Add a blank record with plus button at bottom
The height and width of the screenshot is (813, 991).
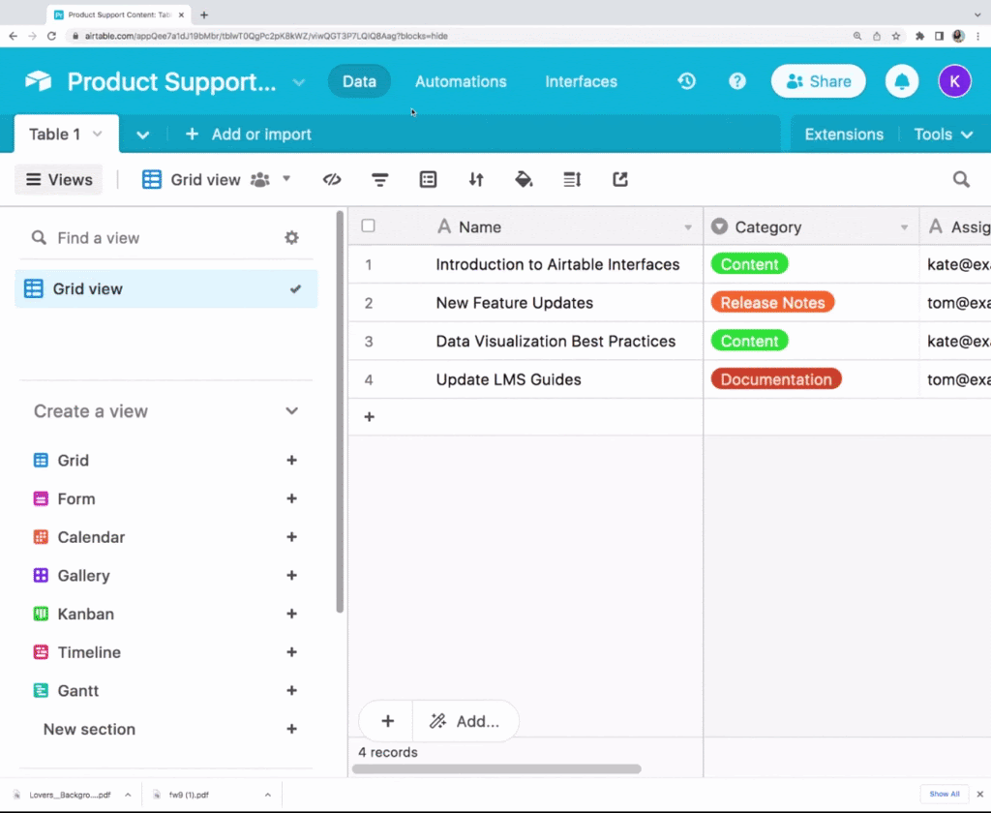click(387, 721)
